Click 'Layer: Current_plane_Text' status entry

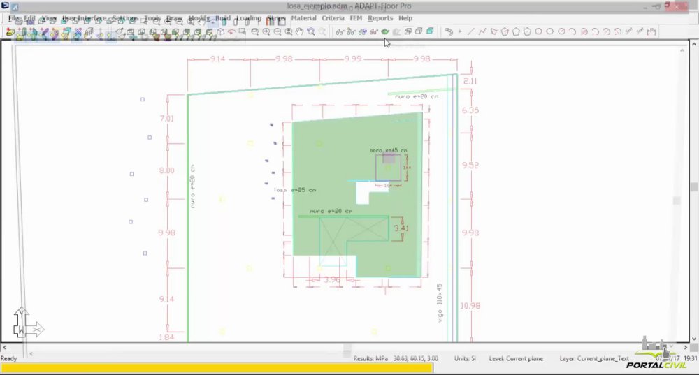click(x=593, y=358)
